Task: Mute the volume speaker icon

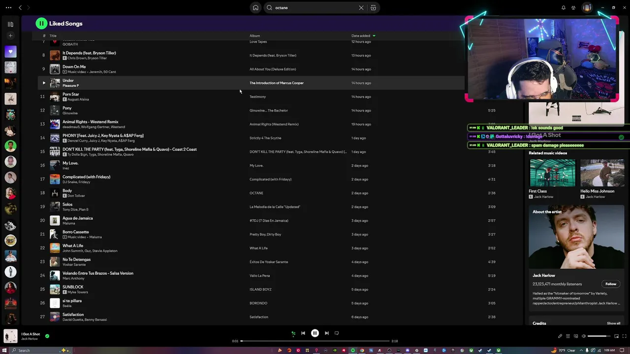Action: (584, 336)
